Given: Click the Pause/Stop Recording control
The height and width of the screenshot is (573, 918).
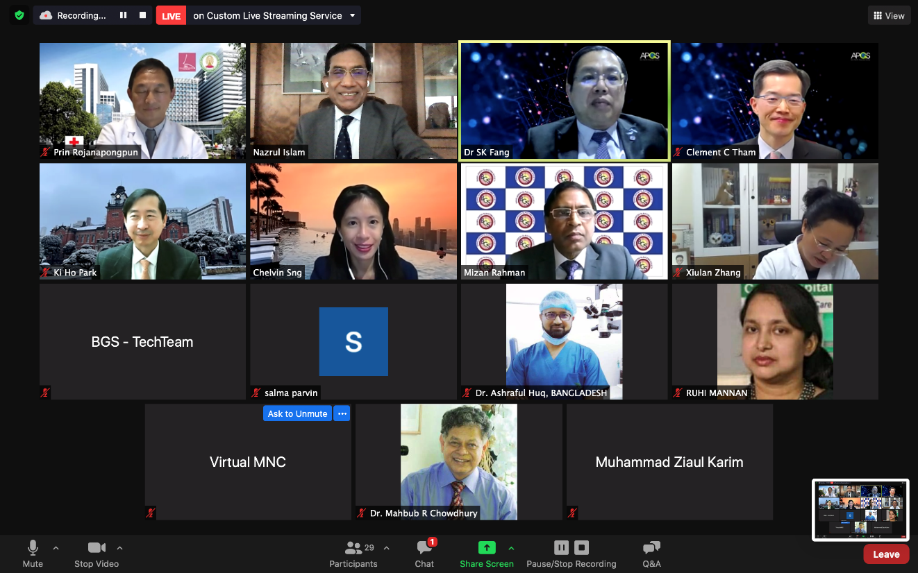Looking at the screenshot, I should [571, 554].
